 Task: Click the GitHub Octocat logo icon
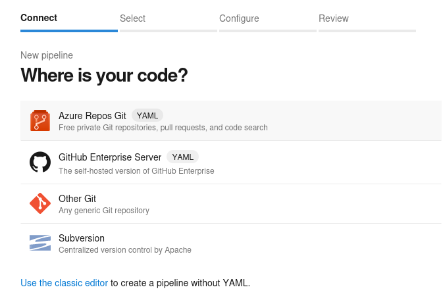tap(40, 162)
